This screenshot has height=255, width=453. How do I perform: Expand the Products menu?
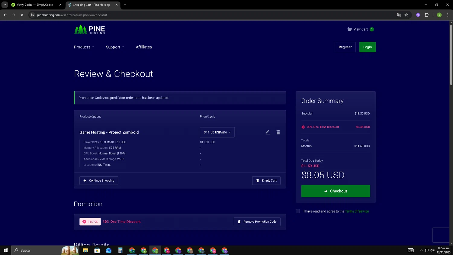point(84,47)
